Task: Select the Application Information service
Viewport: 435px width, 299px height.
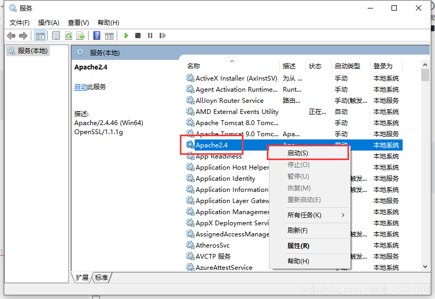Action: tap(232, 189)
